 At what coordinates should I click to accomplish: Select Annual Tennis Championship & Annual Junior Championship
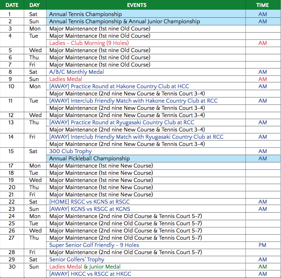[x=124, y=21]
